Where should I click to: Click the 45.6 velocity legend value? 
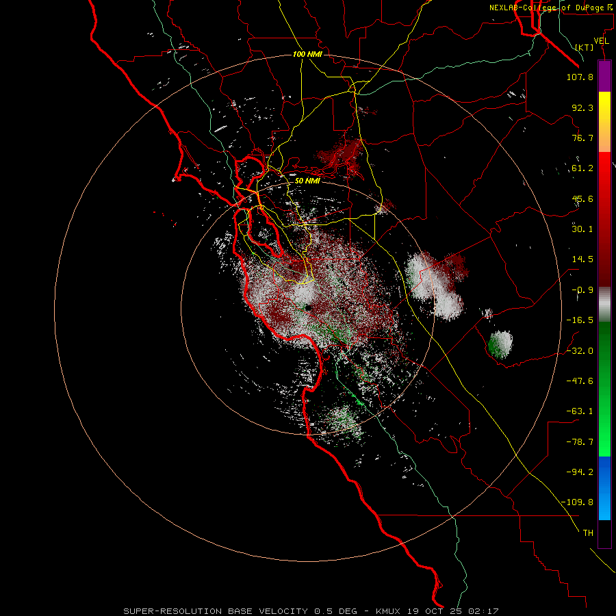582,198
